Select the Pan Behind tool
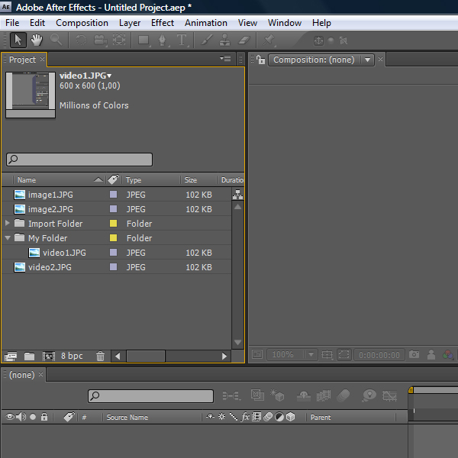Screen dimensions: 458x458 [x=119, y=40]
